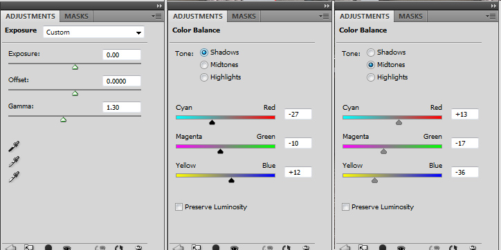Select the white point eyedropper in Exposure panel
The image size is (501, 250).
point(14,177)
